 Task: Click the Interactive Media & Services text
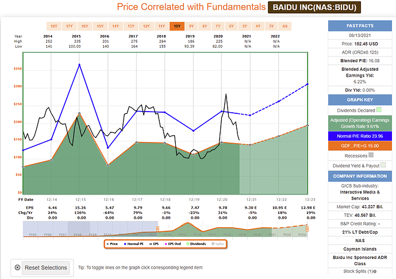(x=360, y=195)
